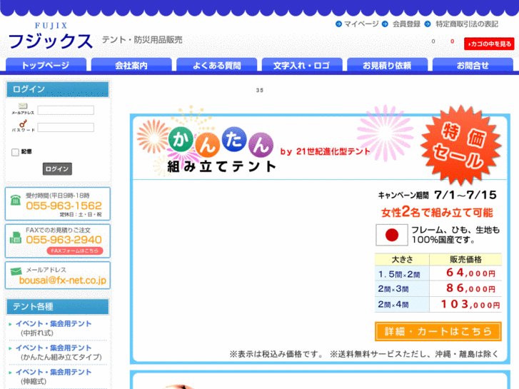Viewport: 519px width, 389px height.
Task: Click the orange 詳細・カートはこちら button
Action: (x=438, y=331)
